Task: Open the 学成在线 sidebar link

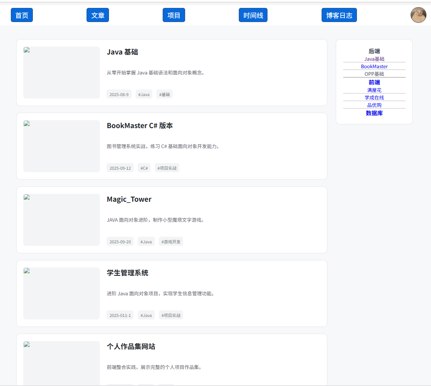Action: click(374, 98)
